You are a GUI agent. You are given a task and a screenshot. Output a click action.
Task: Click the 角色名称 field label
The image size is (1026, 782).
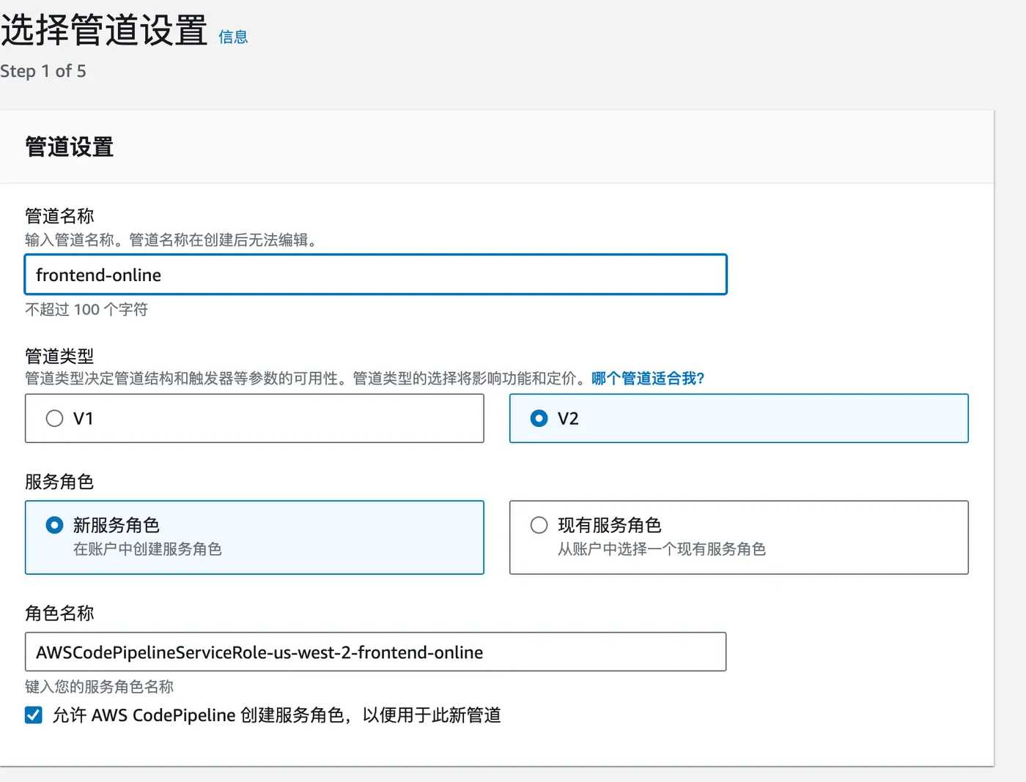coord(59,613)
